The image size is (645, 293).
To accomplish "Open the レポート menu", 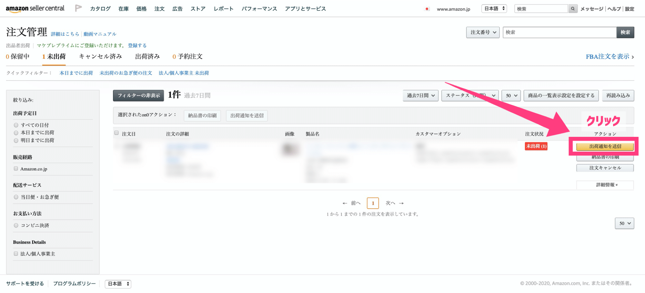I will coord(224,9).
